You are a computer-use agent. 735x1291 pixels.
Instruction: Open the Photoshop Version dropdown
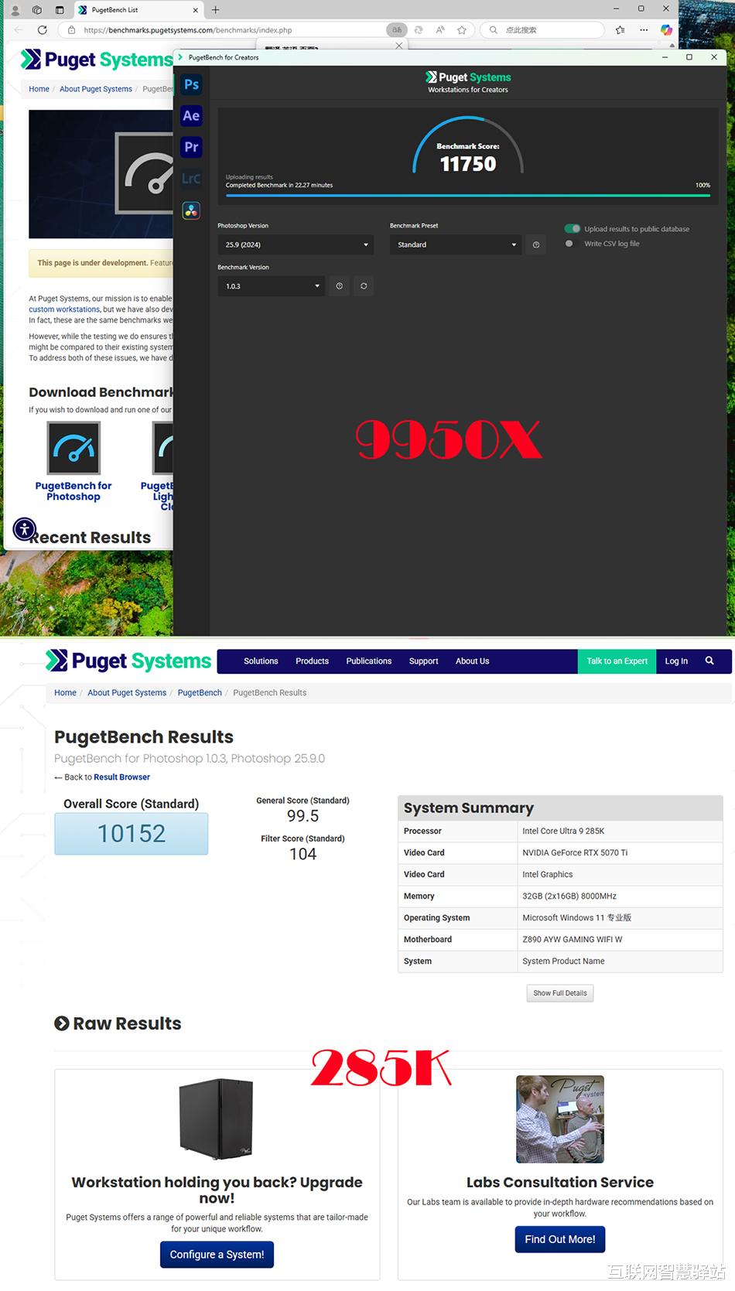click(x=296, y=244)
